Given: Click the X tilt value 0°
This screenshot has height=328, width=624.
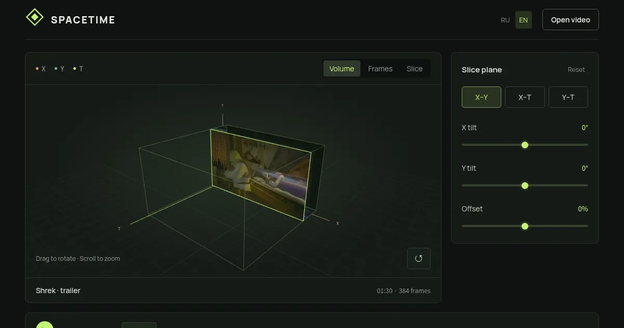Looking at the screenshot, I should (x=585, y=128).
